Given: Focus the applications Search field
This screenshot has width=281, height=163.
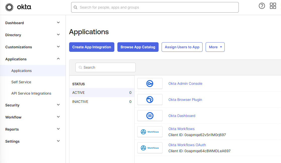Looking at the screenshot, I should (x=105, y=67).
